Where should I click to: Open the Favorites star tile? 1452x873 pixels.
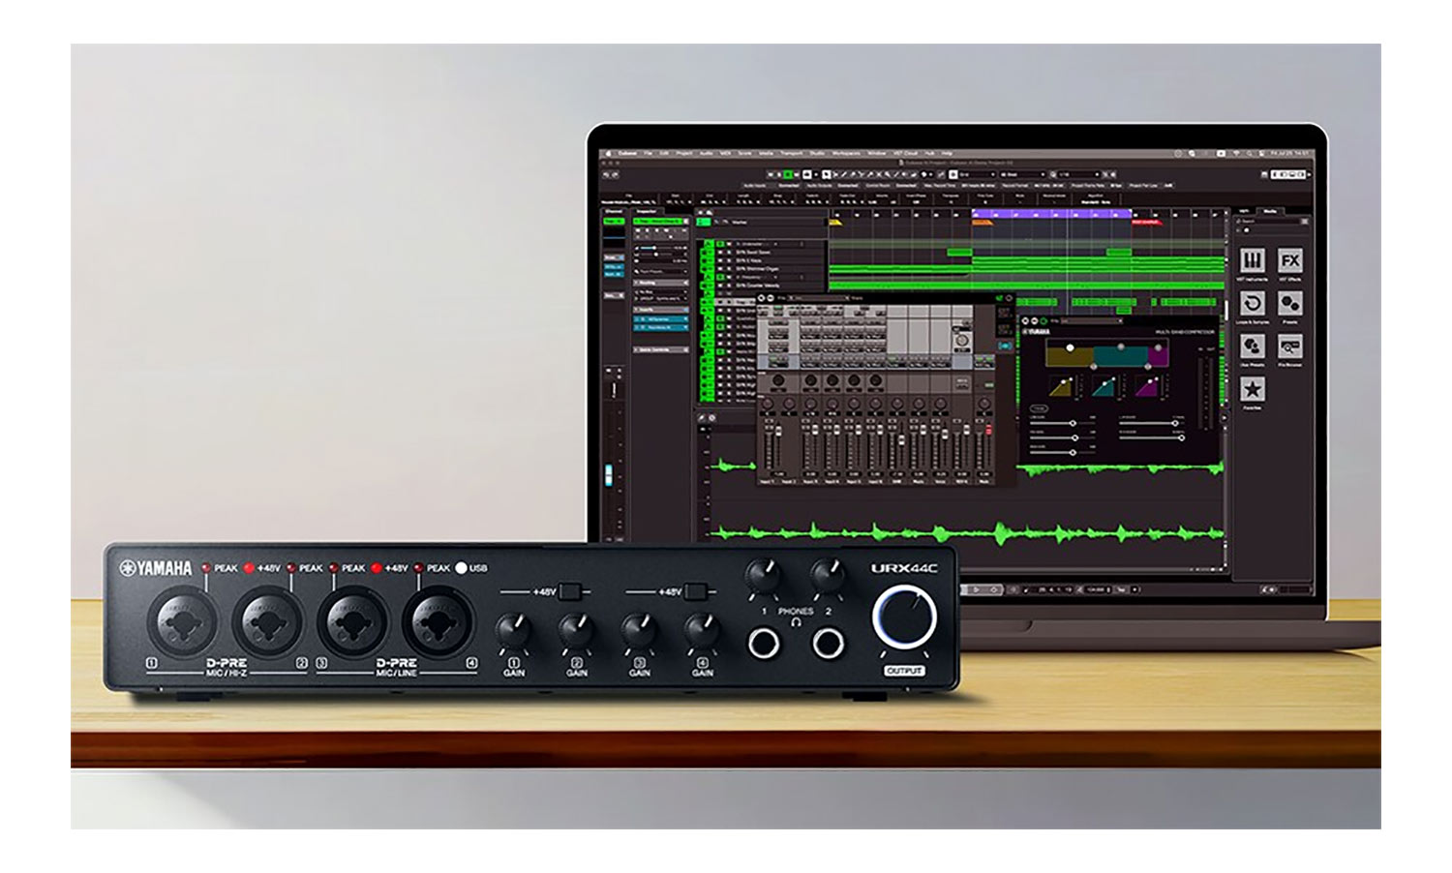[1253, 389]
